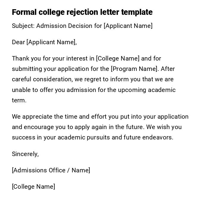The image size is (208, 205).
Task: Click the word "Sincerely,"
Action: click(x=25, y=154)
